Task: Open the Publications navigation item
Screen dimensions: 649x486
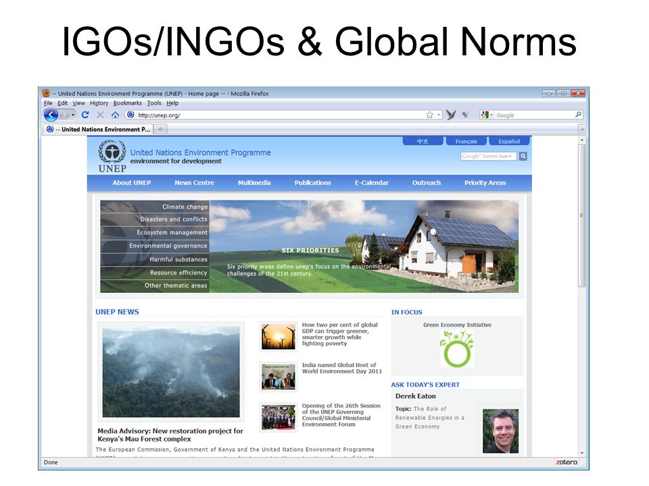Action: pyautogui.click(x=312, y=183)
